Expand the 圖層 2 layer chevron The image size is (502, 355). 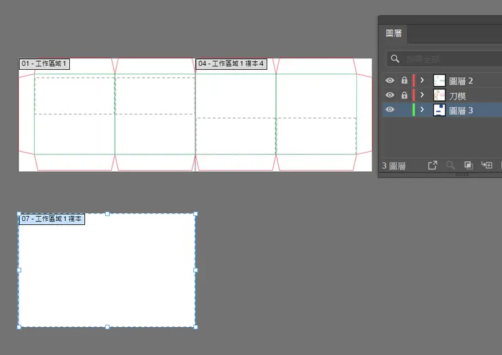tap(422, 80)
